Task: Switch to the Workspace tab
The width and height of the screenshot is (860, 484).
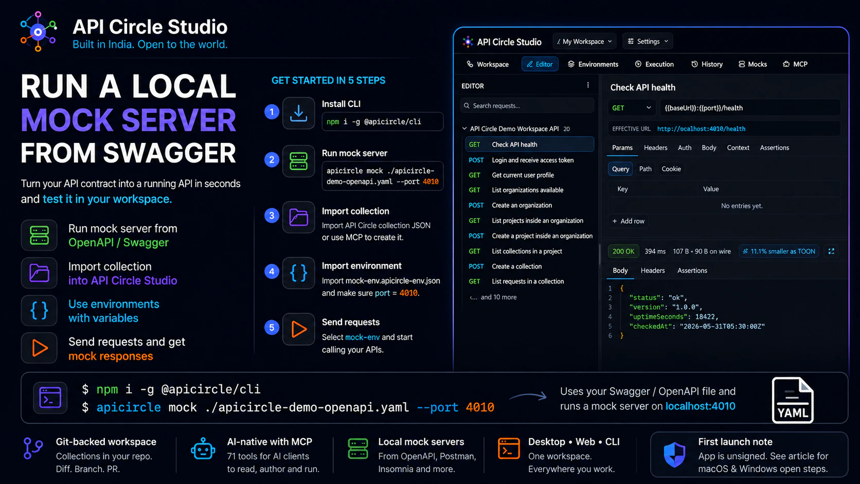Action: [488, 64]
